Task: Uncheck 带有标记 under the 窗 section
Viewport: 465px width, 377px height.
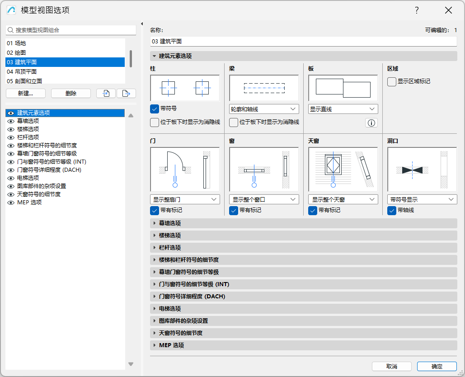Action: (233, 210)
